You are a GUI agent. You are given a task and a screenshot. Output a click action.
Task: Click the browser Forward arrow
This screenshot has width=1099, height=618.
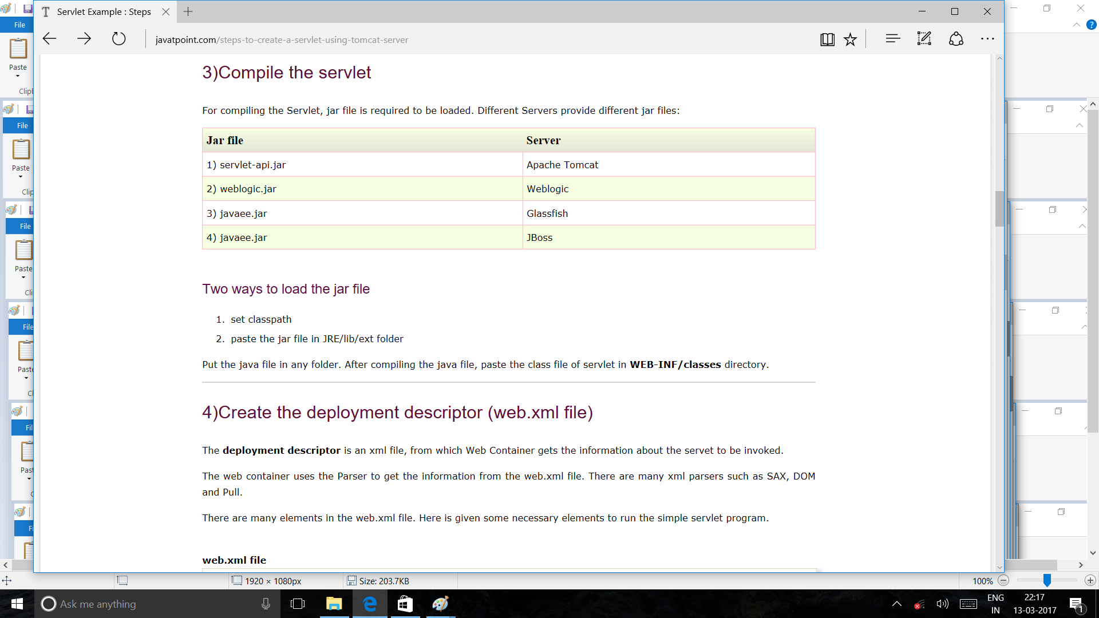point(84,39)
